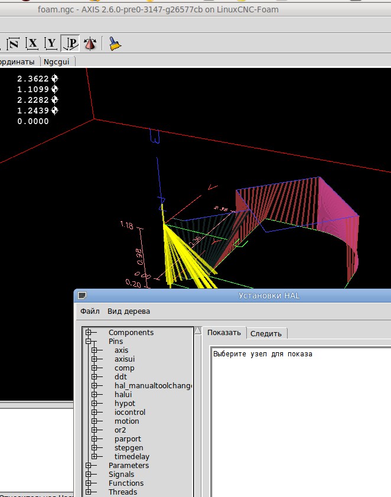This screenshot has height=497, width=391.
Task: Select the X axis view icon
Action: (x=32, y=43)
